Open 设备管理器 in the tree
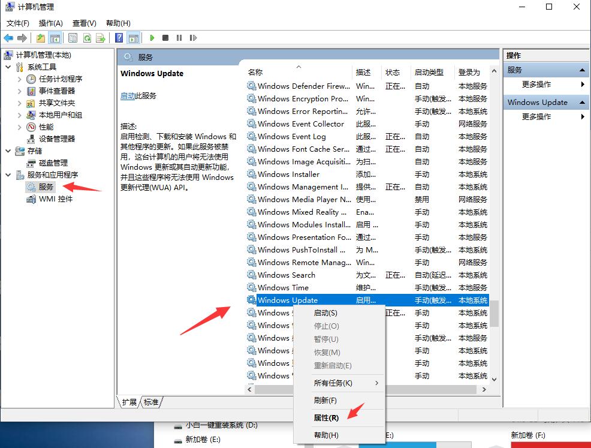This screenshot has height=448, width=591. tap(57, 139)
